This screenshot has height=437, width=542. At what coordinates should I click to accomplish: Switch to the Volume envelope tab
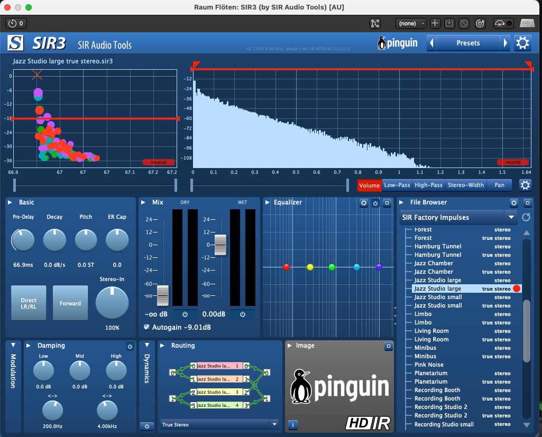(x=369, y=185)
